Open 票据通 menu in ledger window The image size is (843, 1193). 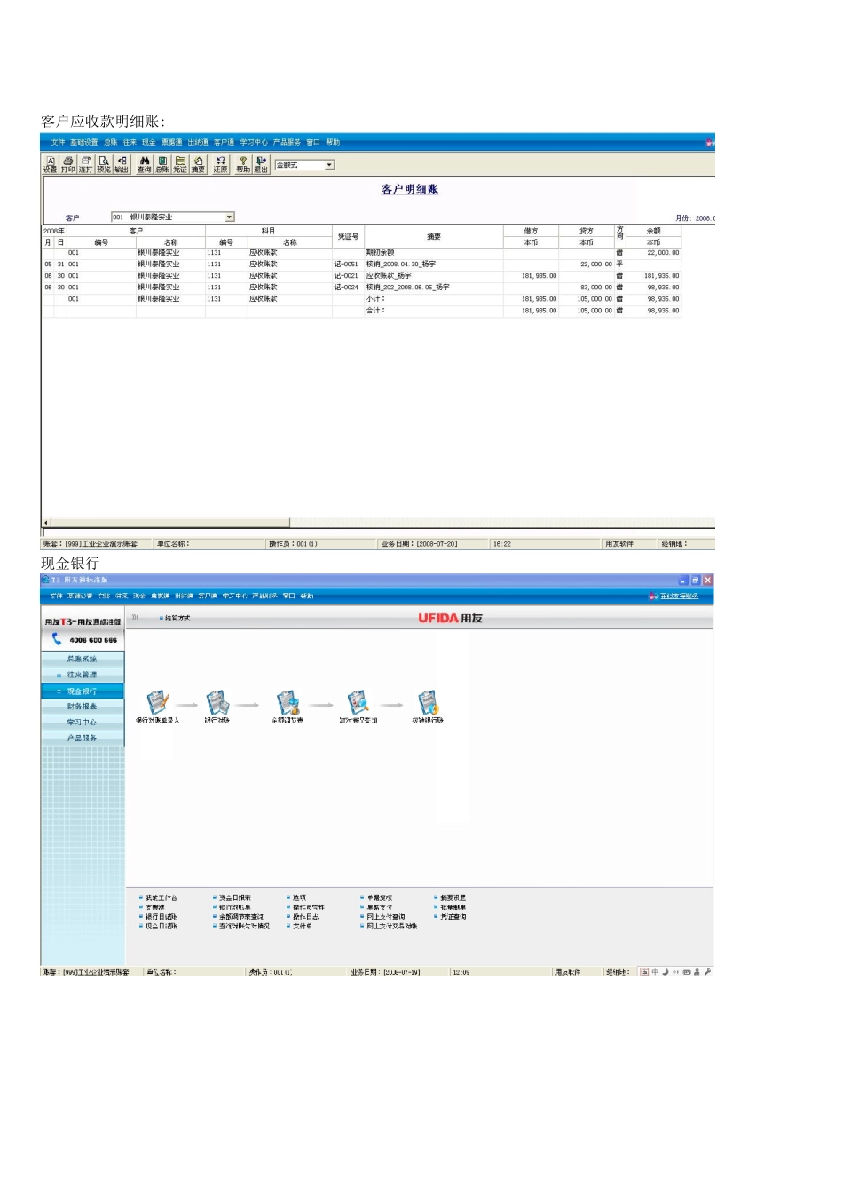click(172, 142)
